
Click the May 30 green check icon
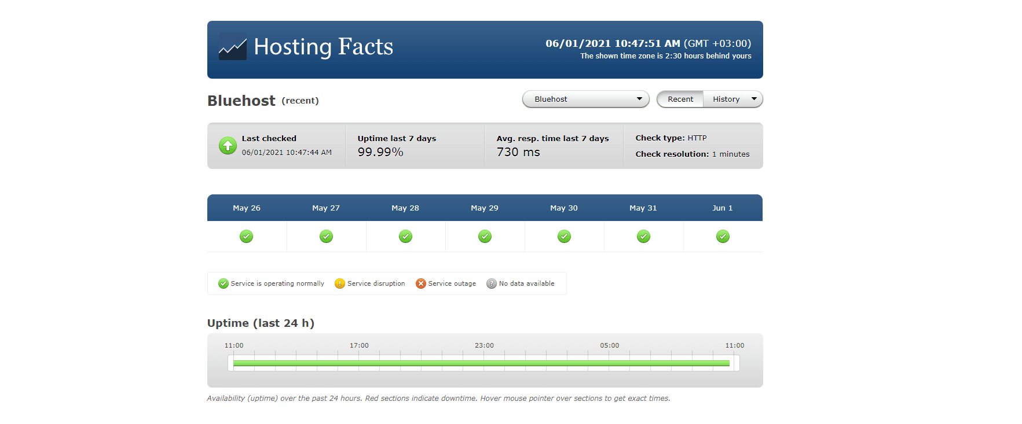[x=564, y=236]
